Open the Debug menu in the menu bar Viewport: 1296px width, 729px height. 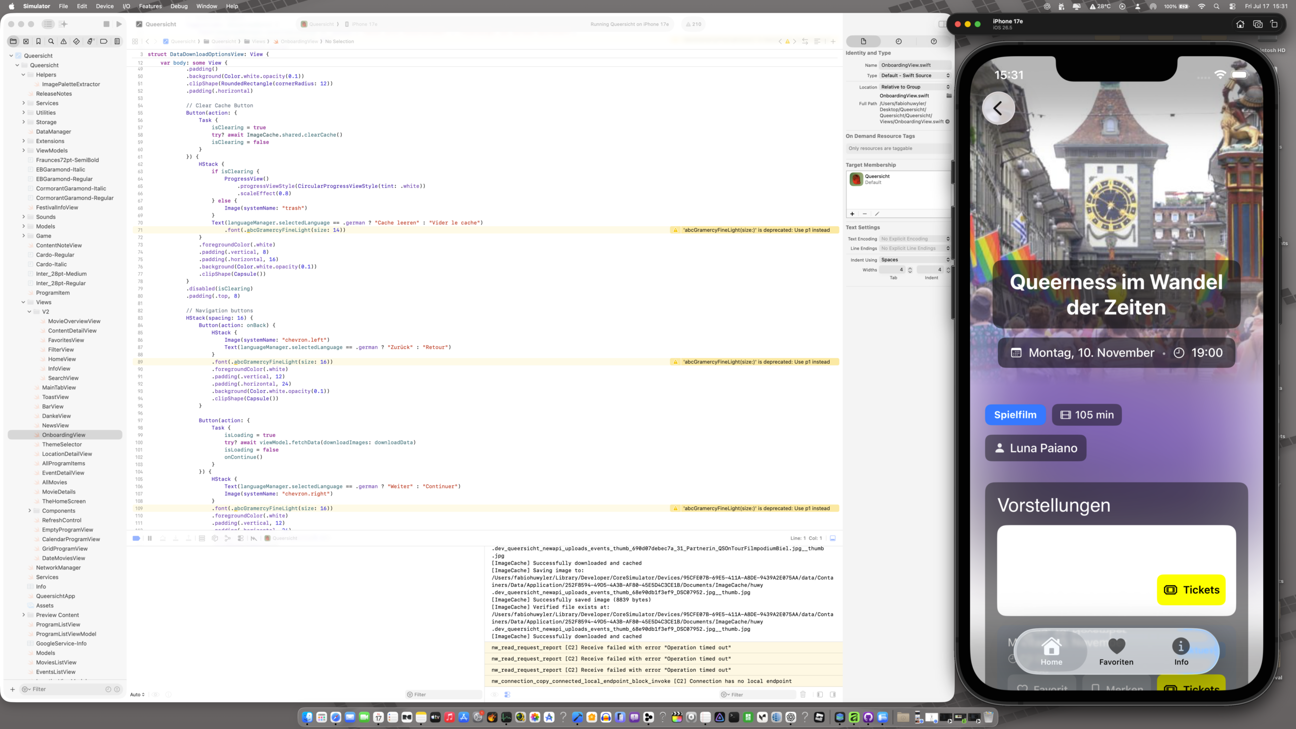coord(179,6)
